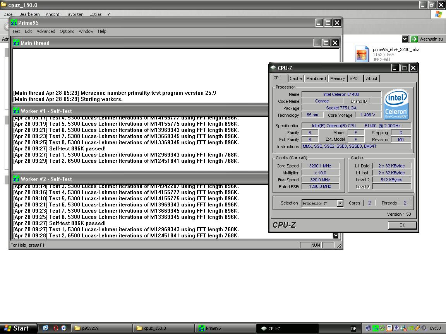
Task: Open Extras menu in Explorer window
Action: (95, 14)
